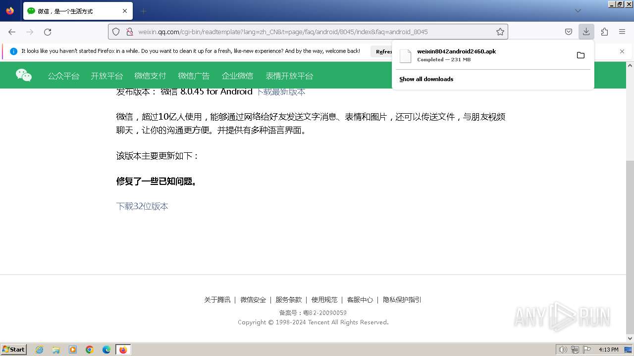The width and height of the screenshot is (634, 356).
Task: Close the 微信 browser tab
Action: pos(125,11)
